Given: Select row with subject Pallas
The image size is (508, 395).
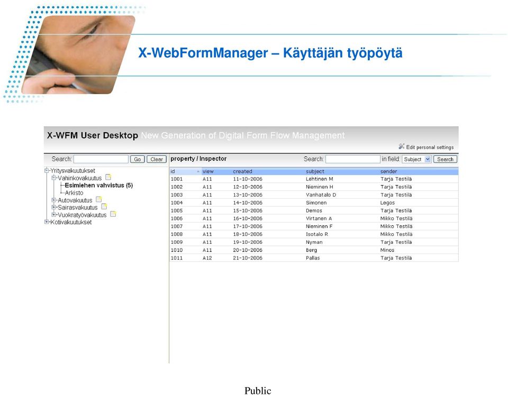Looking at the screenshot, I should 314,258.
